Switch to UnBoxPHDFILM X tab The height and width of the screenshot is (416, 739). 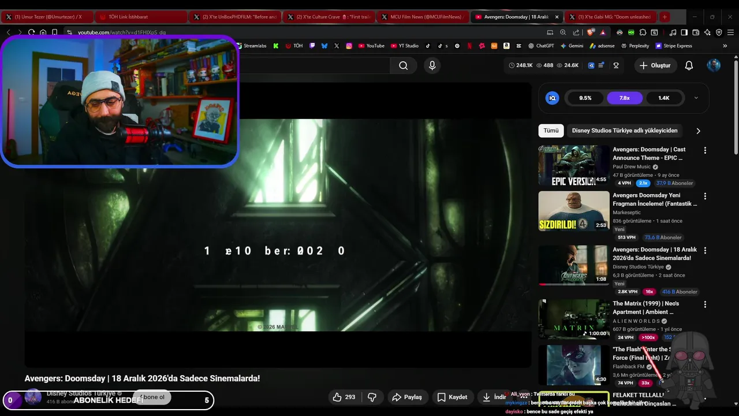[x=236, y=17]
